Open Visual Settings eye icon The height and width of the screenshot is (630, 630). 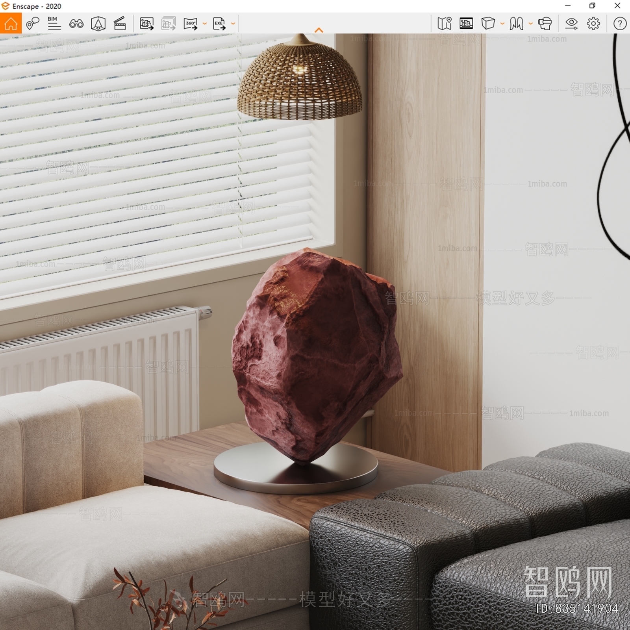click(x=571, y=24)
